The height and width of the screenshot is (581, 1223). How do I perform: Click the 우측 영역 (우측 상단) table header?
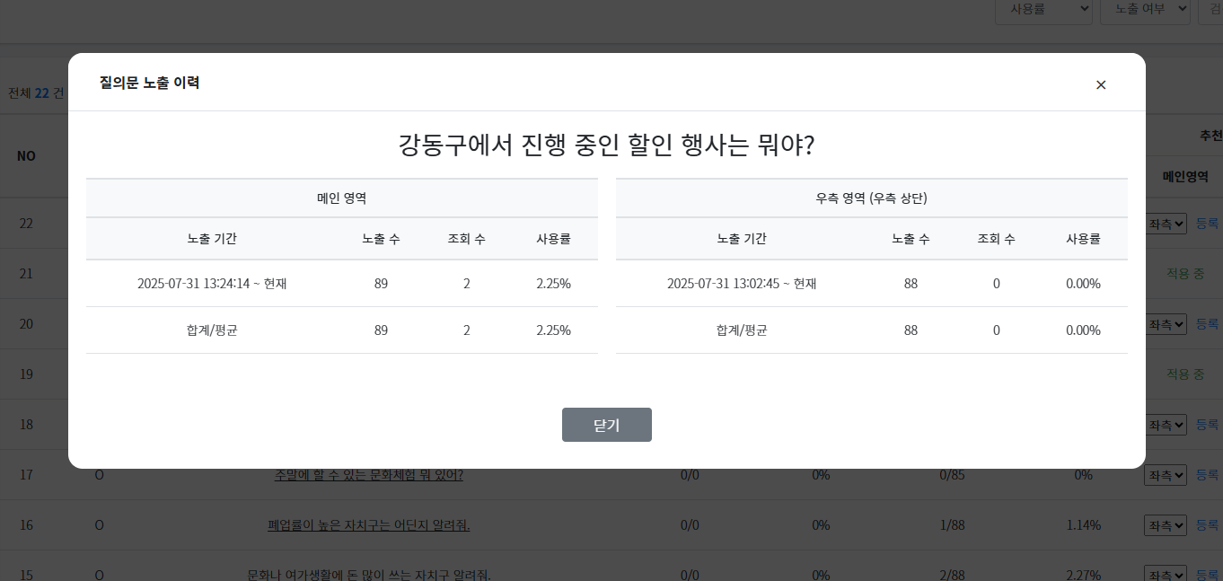click(x=871, y=198)
